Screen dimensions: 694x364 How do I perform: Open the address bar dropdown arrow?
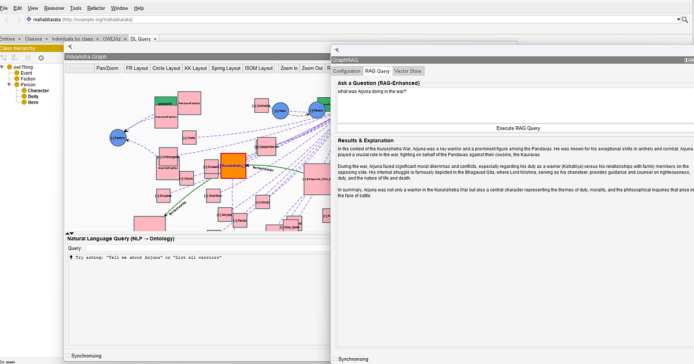[x=678, y=19]
